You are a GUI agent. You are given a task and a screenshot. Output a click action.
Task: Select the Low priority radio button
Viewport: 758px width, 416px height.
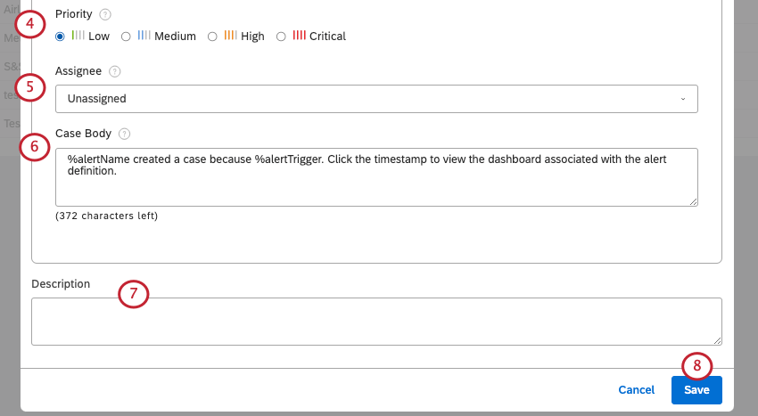coord(60,37)
